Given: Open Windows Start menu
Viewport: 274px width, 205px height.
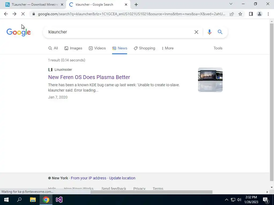Looking at the screenshot, I should [x=6, y=200].
